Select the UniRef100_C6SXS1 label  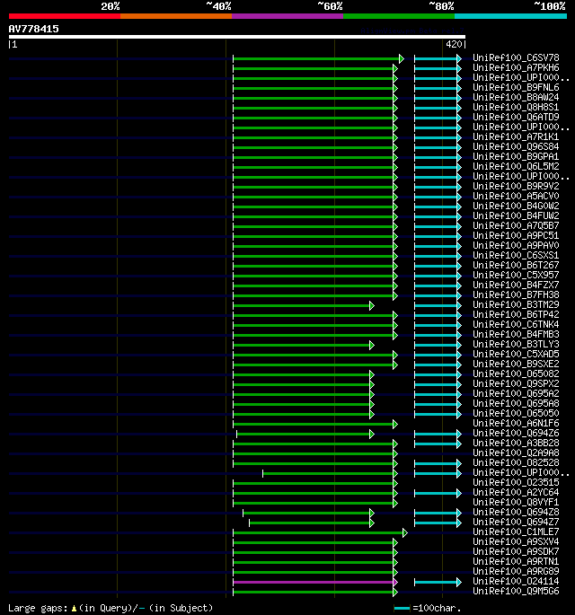(x=516, y=255)
